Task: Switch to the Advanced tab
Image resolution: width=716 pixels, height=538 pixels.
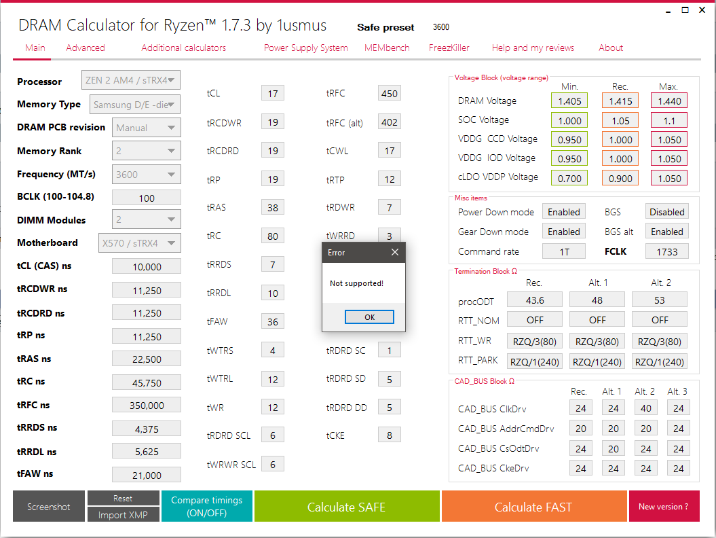Action: (86, 48)
